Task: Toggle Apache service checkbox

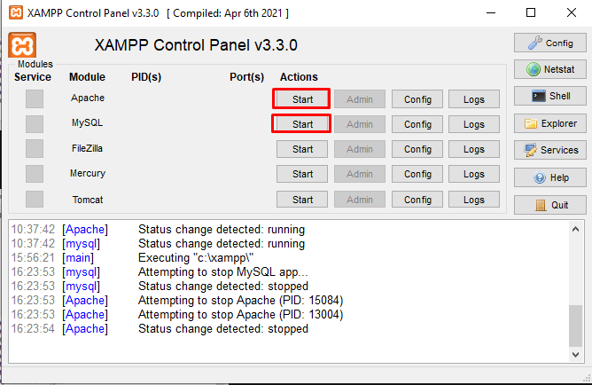Action: [35, 99]
